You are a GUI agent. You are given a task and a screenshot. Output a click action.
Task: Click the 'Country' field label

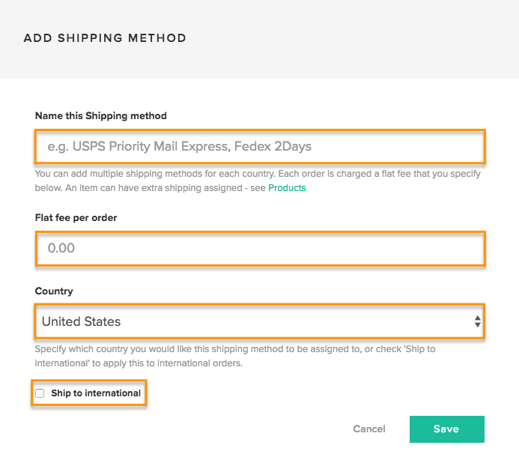click(54, 291)
